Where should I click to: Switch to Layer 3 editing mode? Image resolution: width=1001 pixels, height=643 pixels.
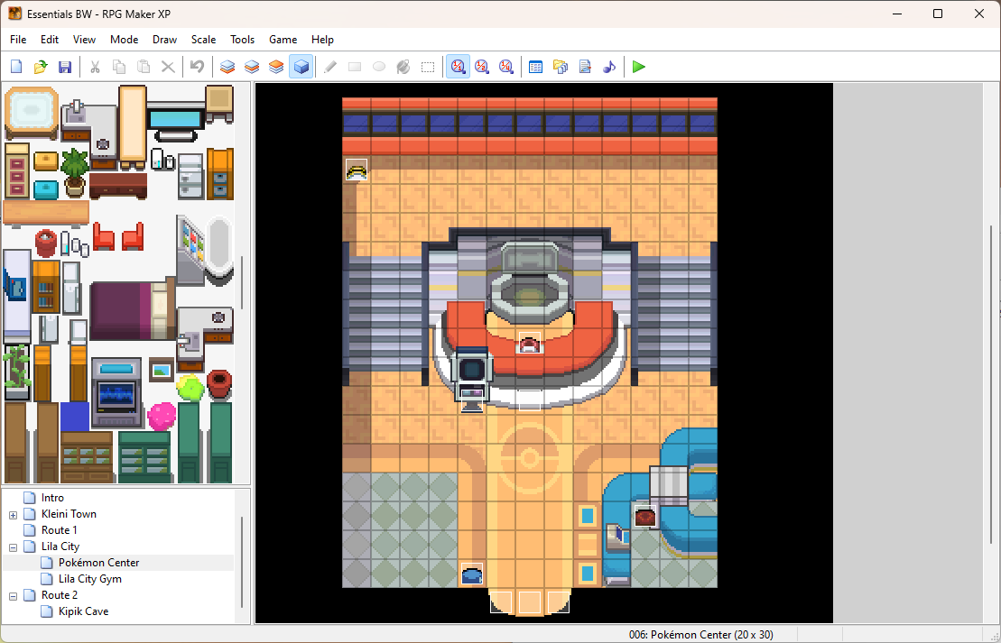[276, 67]
